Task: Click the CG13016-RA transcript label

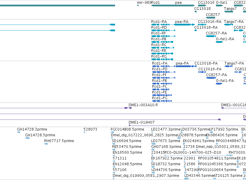Action: tap(210, 22)
